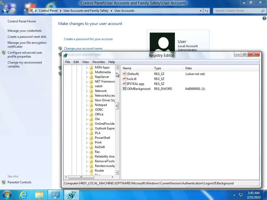This screenshot has width=267, height=200.
Task: Open the Control Panel address bar dropdown
Action: click(x=201, y=11)
